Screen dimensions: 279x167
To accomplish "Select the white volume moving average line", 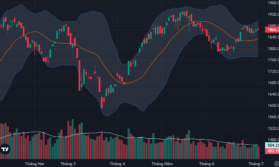I will (125, 136).
